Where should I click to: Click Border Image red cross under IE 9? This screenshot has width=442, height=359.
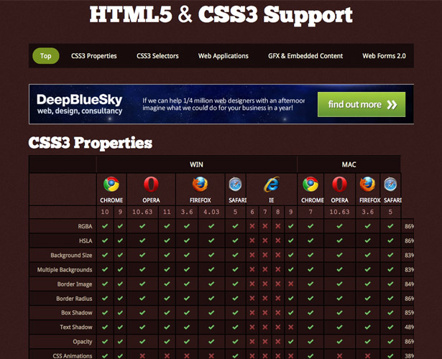tap(290, 284)
